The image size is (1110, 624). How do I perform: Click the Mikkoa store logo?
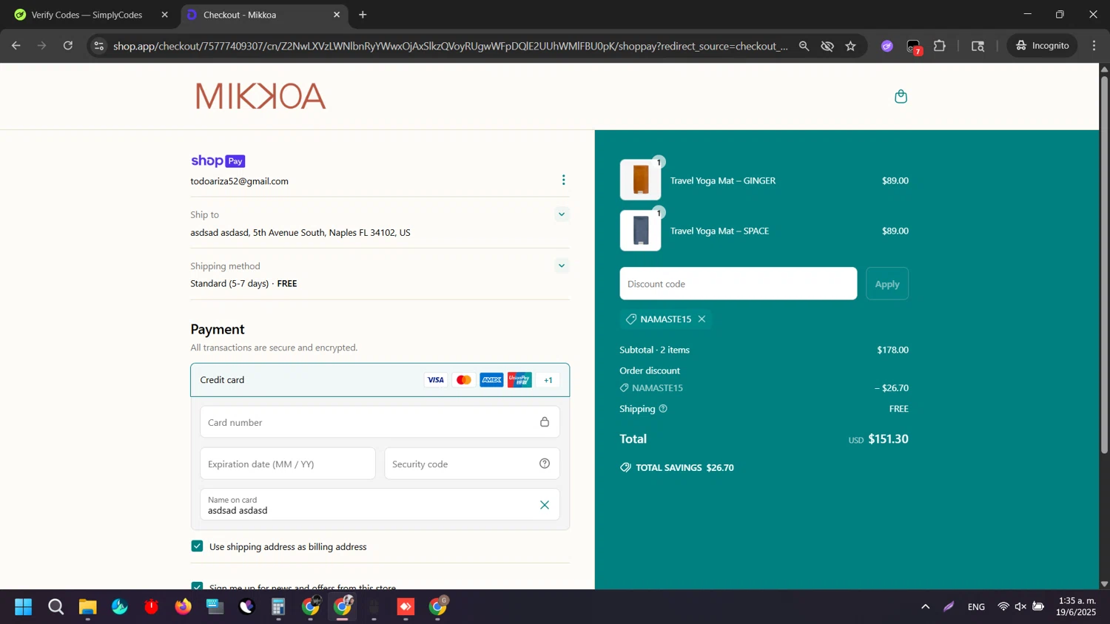pyautogui.click(x=260, y=96)
